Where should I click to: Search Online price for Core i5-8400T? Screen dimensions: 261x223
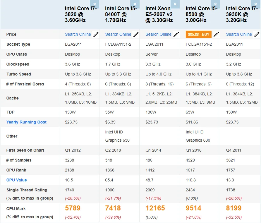point(118,34)
